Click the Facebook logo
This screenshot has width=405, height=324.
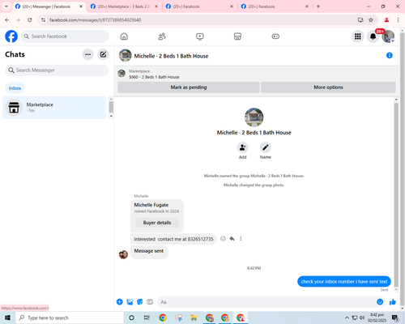coord(11,36)
